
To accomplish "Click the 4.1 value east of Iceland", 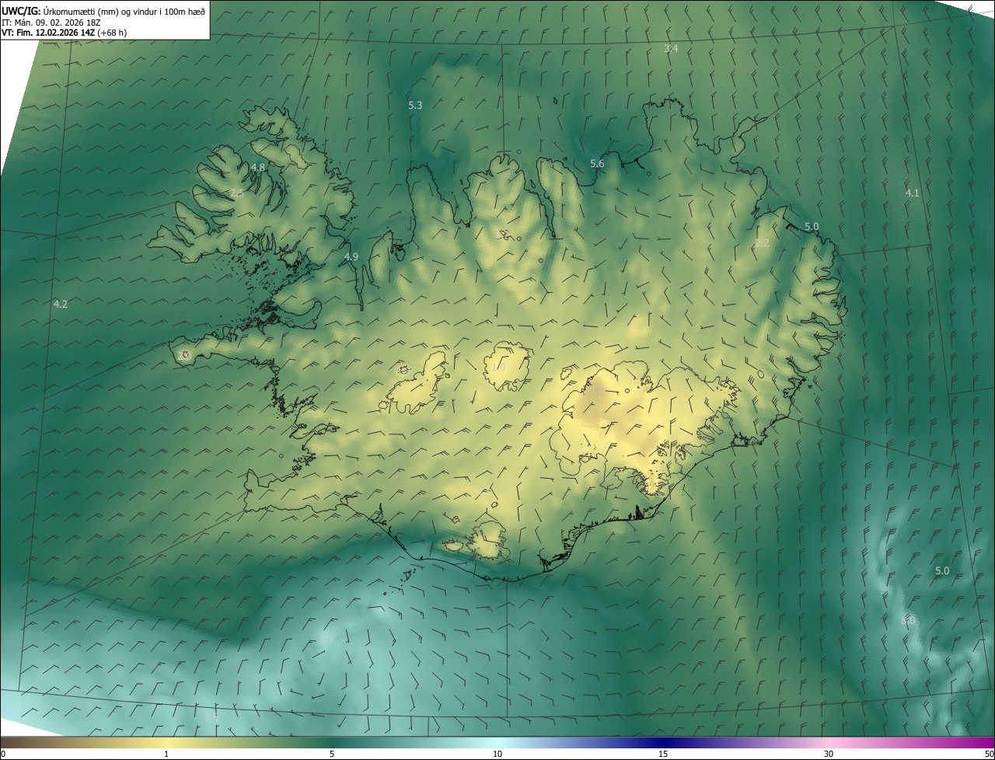I will [x=913, y=193].
